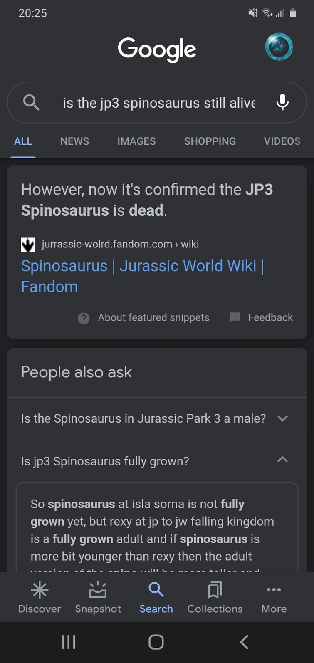Switch to the NEWS tab
The height and width of the screenshot is (663, 314).
point(74,141)
